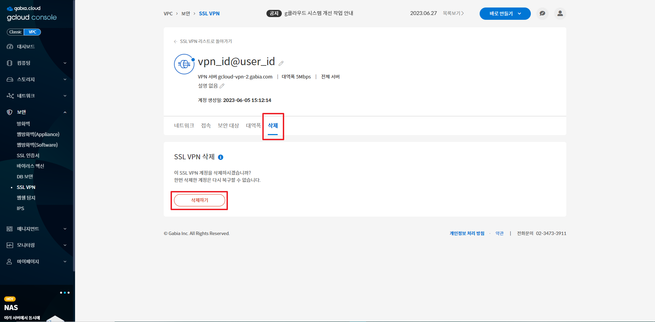Viewport: 655px width, 322px height.
Task: Open the 바로 만들기 dropdown button
Action: (505, 14)
